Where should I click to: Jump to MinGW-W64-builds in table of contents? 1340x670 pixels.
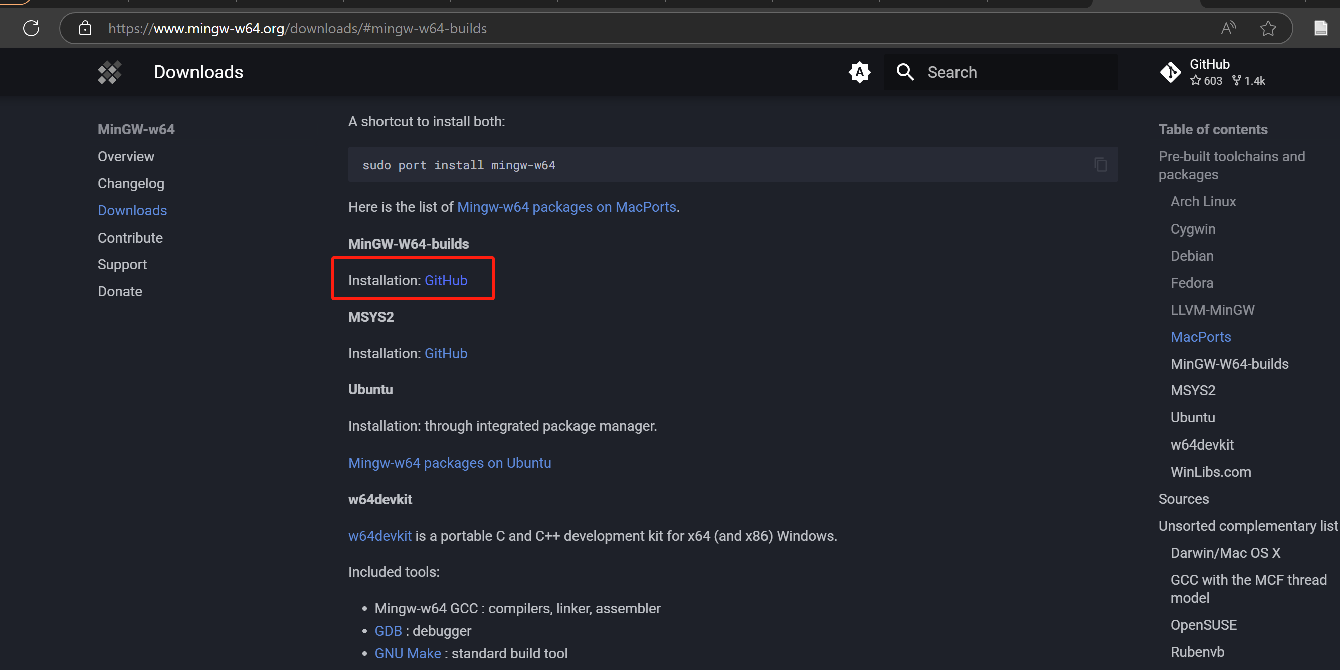click(1230, 364)
